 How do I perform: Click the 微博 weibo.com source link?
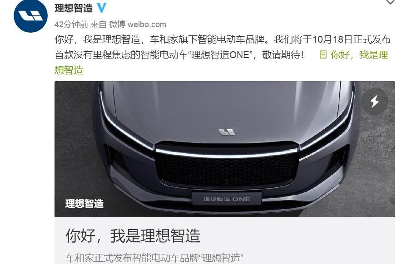[137, 24]
